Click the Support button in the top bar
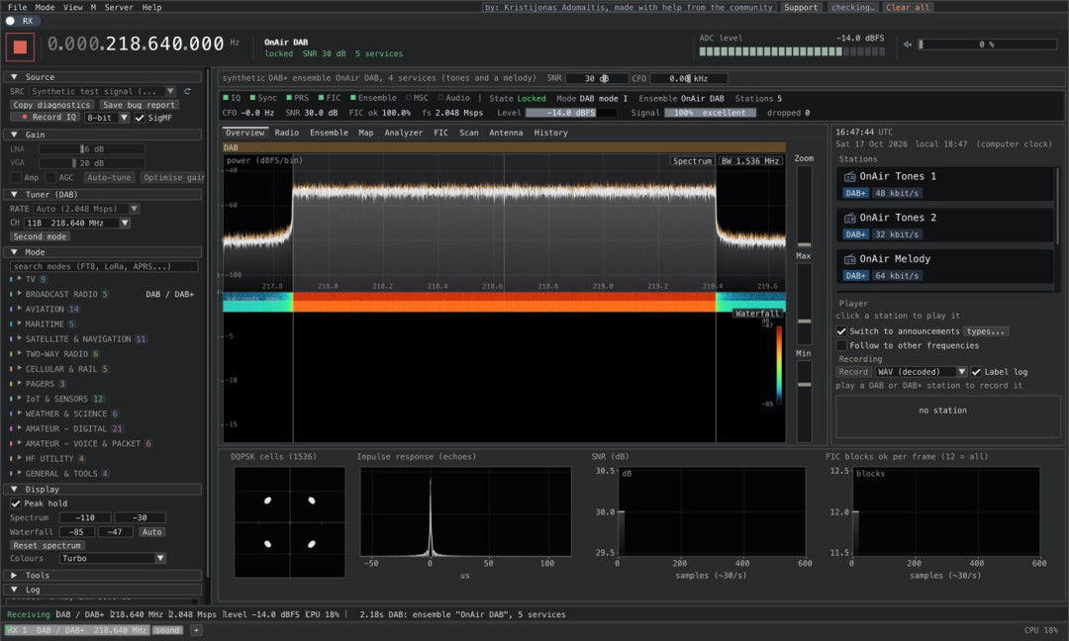 coord(801,8)
